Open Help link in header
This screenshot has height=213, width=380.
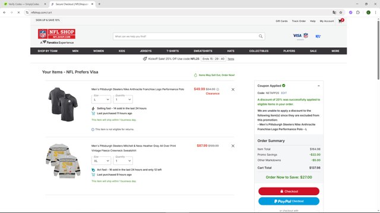[313, 21]
